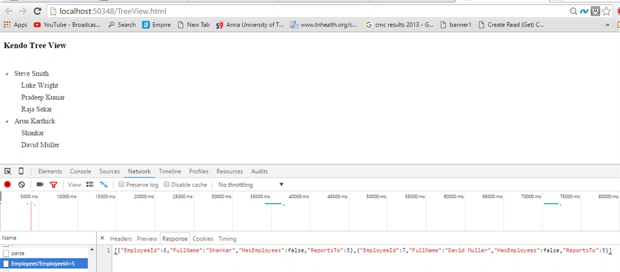Clear the network log icon

(22, 184)
